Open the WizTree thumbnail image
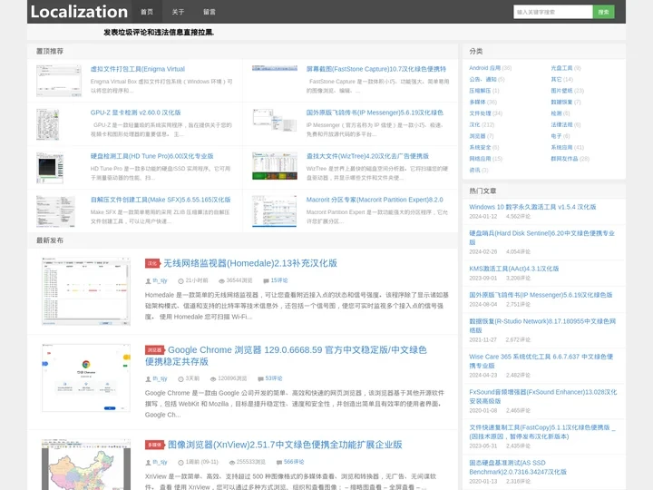 click(x=275, y=166)
